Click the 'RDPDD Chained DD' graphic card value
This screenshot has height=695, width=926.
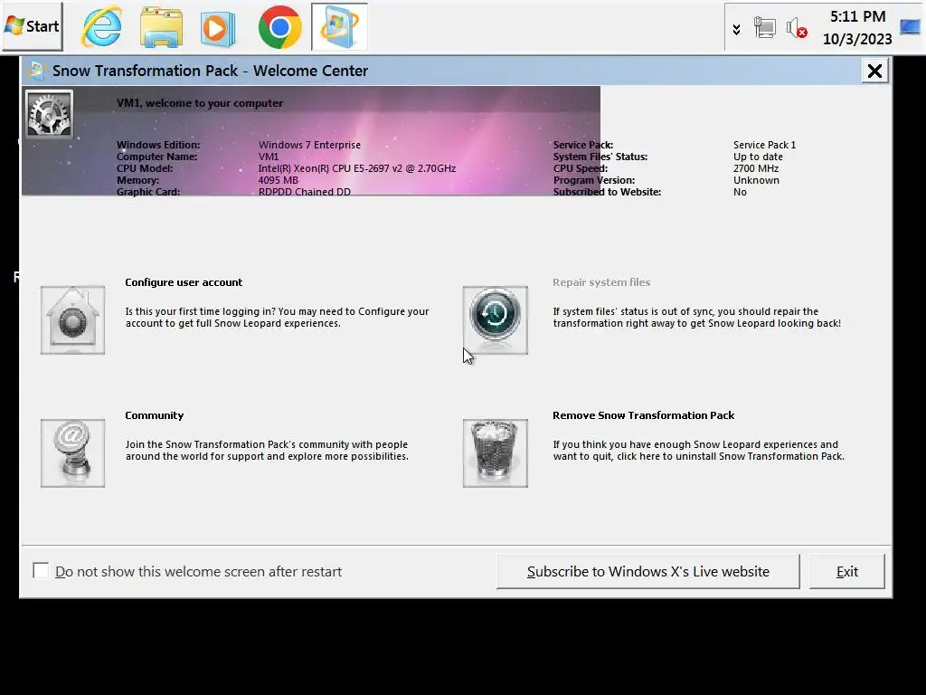tap(304, 192)
